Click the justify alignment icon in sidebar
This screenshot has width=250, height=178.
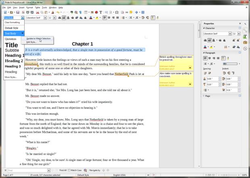tap(218, 58)
